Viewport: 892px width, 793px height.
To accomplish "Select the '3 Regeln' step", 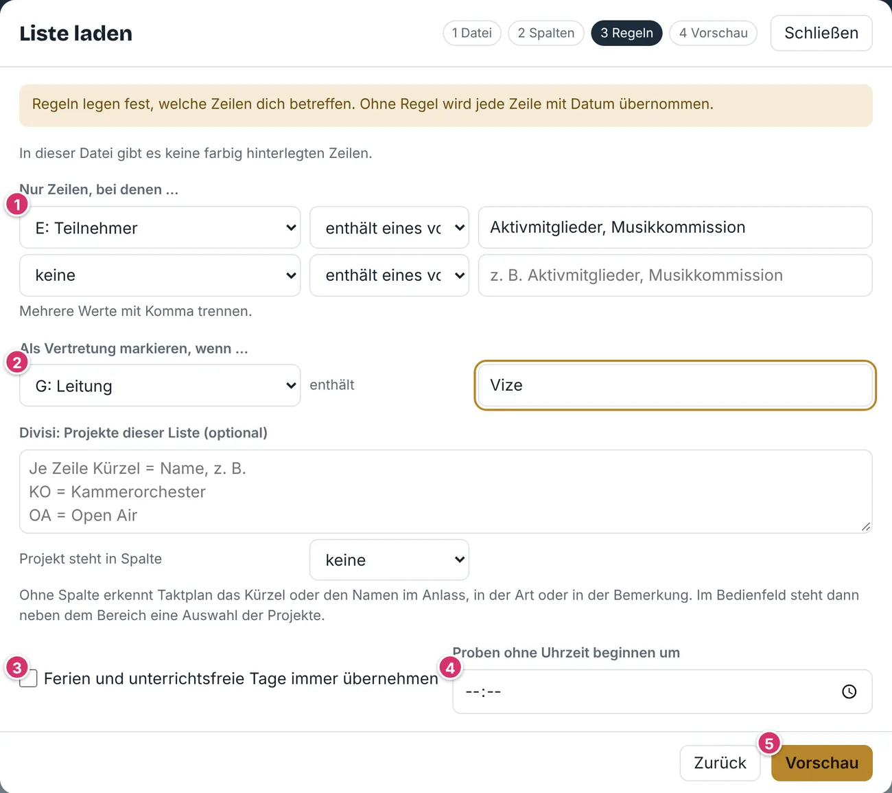I will tap(626, 33).
